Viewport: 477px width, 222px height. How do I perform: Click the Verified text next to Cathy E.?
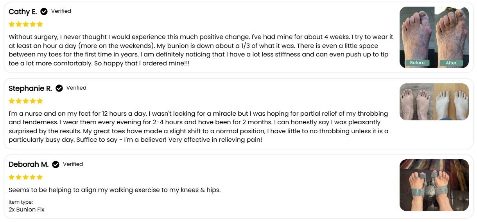point(61,11)
